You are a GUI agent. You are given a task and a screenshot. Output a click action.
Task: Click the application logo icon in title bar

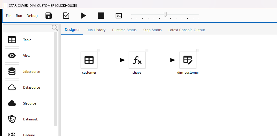5,5
